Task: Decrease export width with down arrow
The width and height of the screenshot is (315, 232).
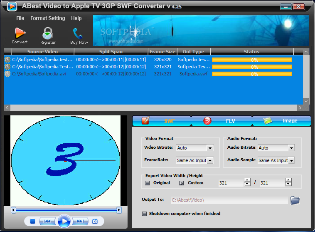Action: [247, 184]
